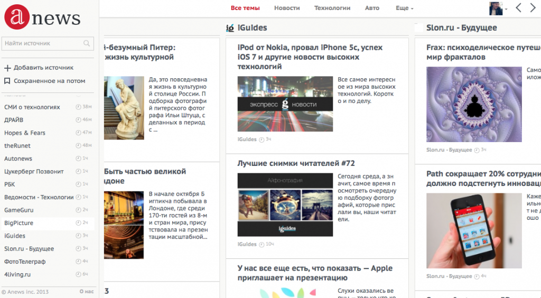Switch to the Новости tab
The width and height of the screenshot is (541, 298).
pyautogui.click(x=287, y=8)
